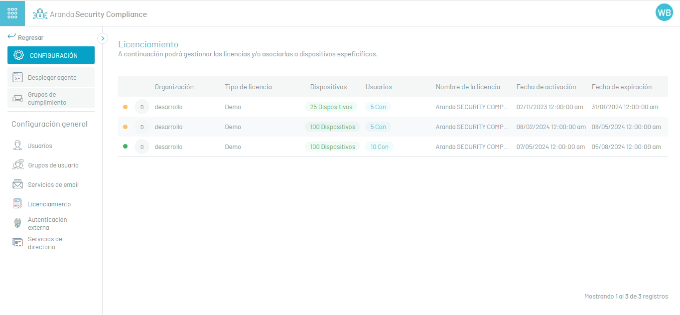
Task: Click the 25 Dispositivos badge
Action: (331, 107)
